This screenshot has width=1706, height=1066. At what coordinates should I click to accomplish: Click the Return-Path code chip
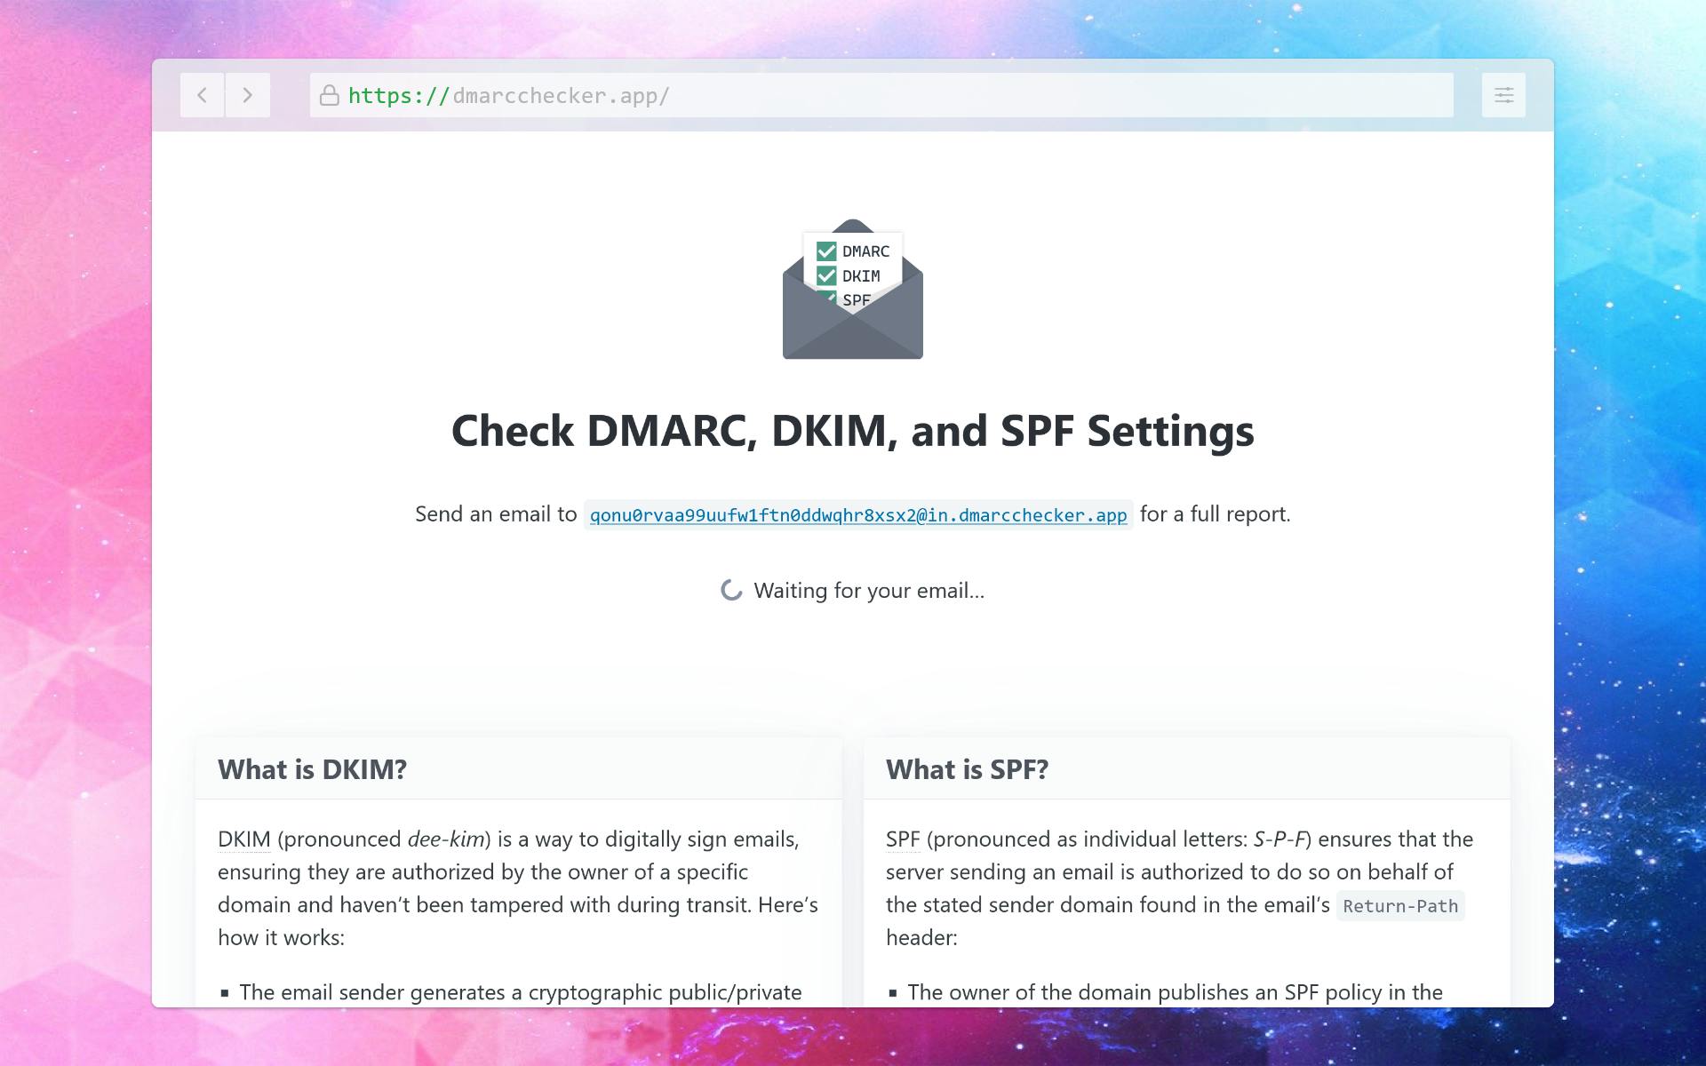[x=1399, y=906]
